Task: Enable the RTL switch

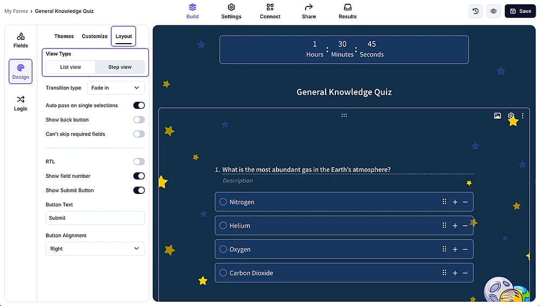Action: 139,162
